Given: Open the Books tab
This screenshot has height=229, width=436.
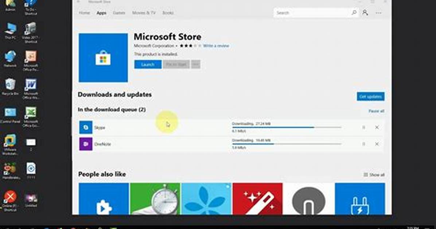Looking at the screenshot, I should 168,13.
